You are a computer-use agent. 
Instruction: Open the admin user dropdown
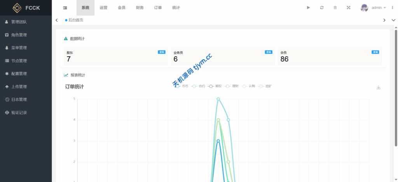point(374,8)
